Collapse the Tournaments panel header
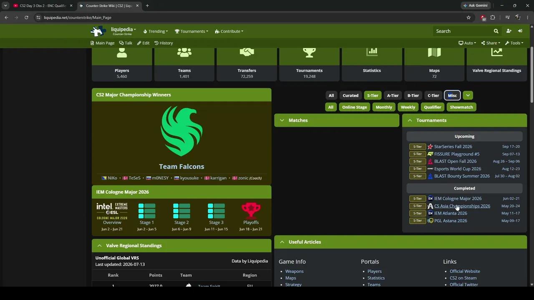 (464, 120)
